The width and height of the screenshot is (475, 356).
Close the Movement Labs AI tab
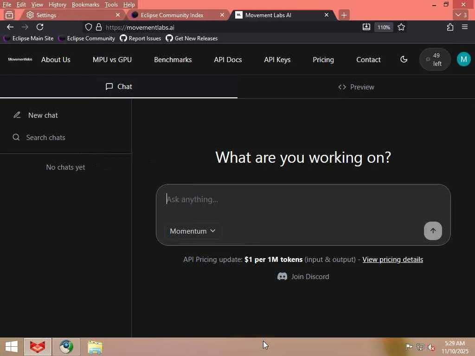point(327,15)
